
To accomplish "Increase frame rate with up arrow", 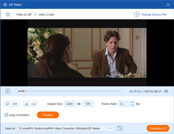I will tap(132, 102).
